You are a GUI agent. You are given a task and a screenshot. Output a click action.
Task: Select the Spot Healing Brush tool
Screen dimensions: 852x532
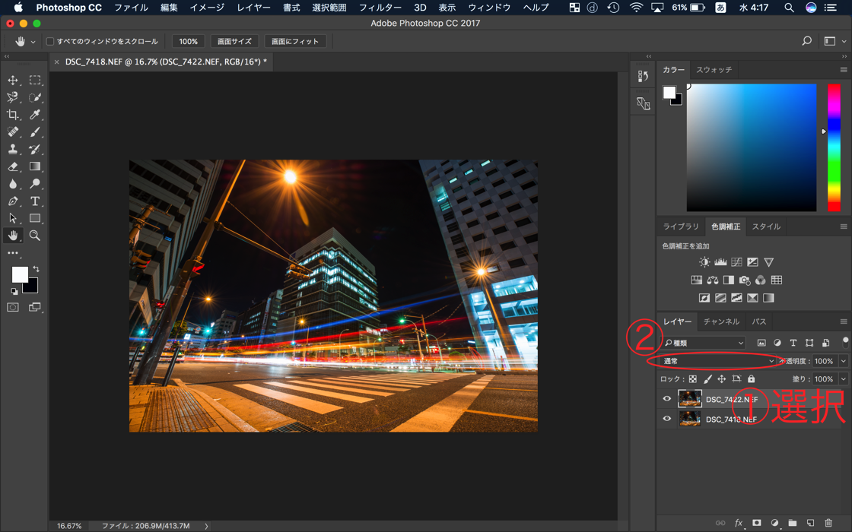pos(12,132)
